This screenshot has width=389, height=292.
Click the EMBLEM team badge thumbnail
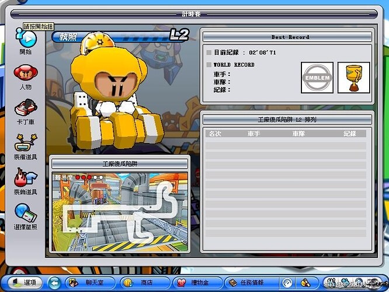(x=317, y=78)
